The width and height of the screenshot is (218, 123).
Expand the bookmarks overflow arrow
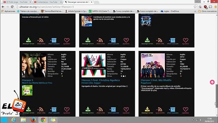[195, 11]
